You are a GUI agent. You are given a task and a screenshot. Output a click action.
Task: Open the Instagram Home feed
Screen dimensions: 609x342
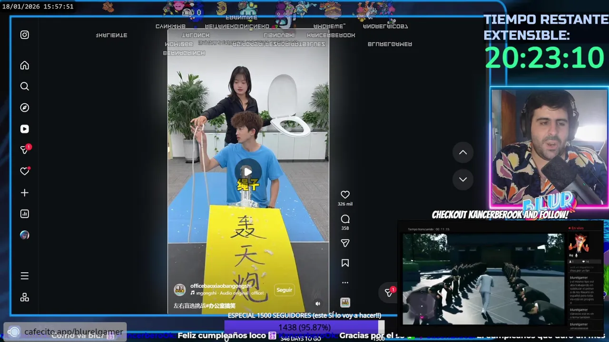[25, 66]
